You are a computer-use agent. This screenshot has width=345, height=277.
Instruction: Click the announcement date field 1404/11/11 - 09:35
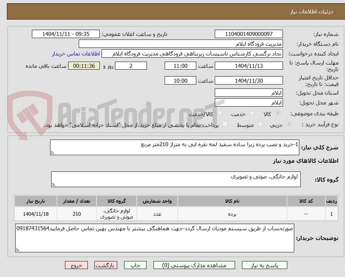click(x=66, y=34)
